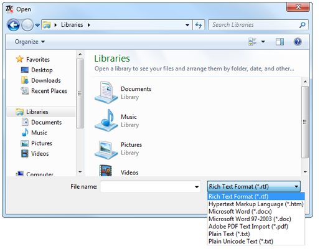Click the blue Back arrow button
The height and width of the screenshot is (251, 320).
pos(14,25)
